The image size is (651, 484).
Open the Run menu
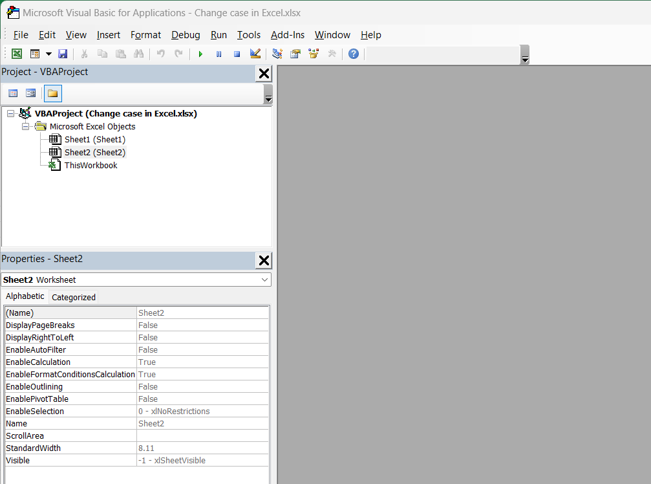pos(219,35)
